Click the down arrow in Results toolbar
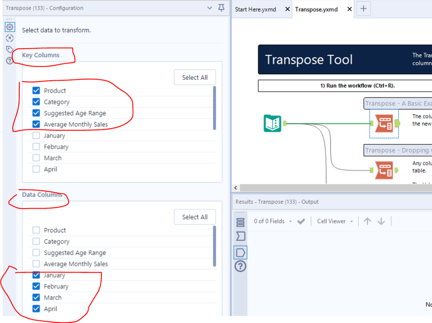This screenshot has width=432, height=323. (381, 221)
